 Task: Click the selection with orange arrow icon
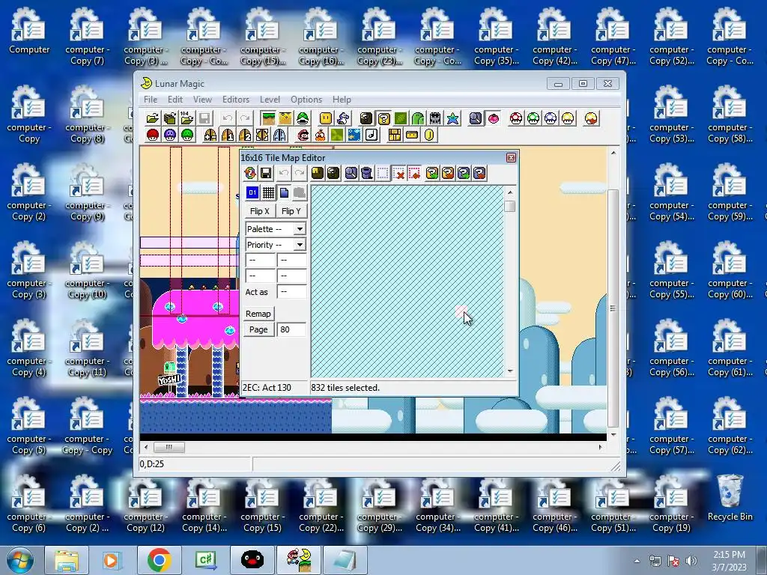click(414, 173)
